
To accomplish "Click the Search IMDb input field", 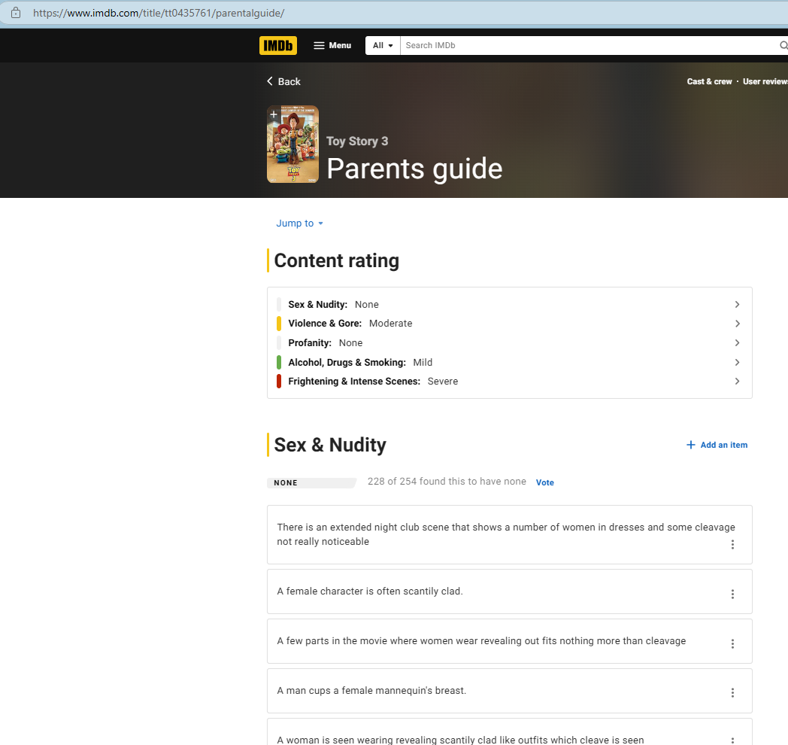I will coord(586,46).
